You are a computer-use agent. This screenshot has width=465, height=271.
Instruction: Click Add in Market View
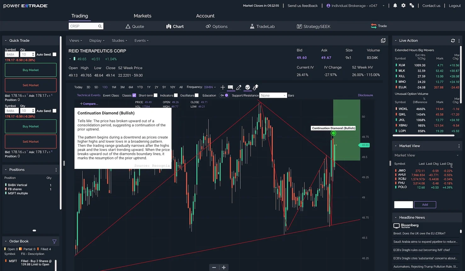tap(425, 205)
